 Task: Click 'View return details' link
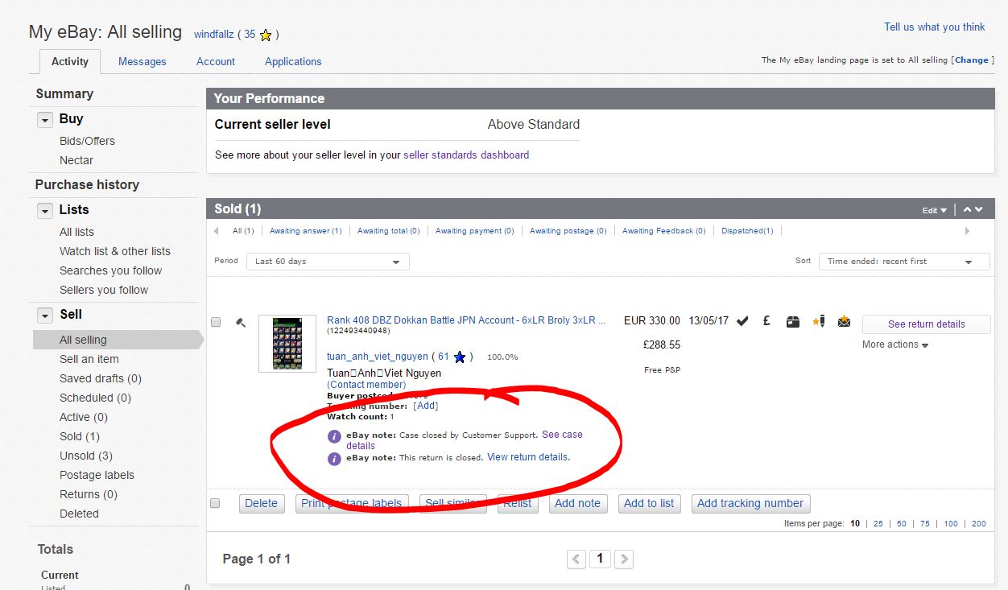coord(528,457)
